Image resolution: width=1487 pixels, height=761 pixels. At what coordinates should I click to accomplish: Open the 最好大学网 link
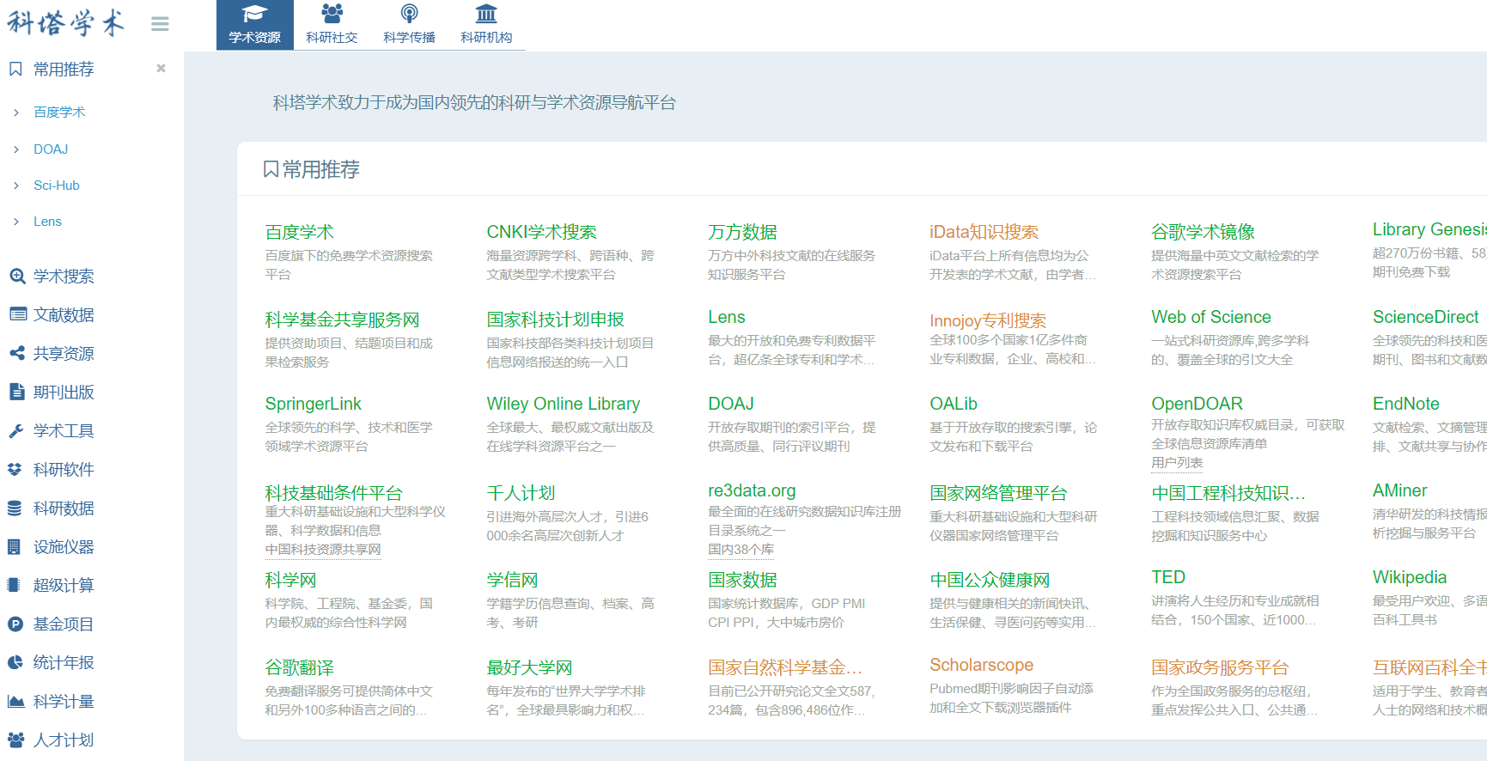coord(529,667)
